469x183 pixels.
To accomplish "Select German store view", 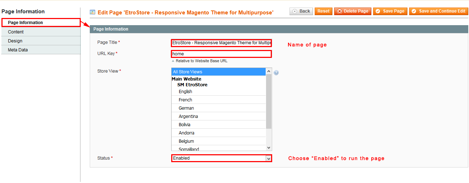I will coord(218,108).
